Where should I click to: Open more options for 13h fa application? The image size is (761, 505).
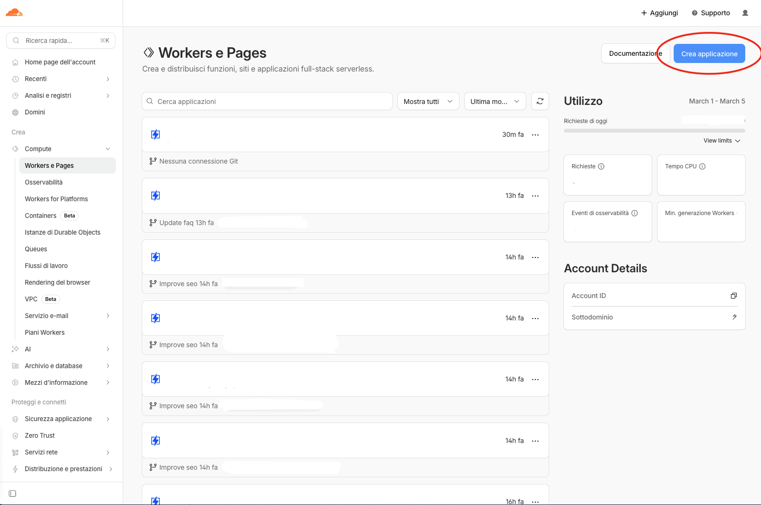[x=535, y=196]
